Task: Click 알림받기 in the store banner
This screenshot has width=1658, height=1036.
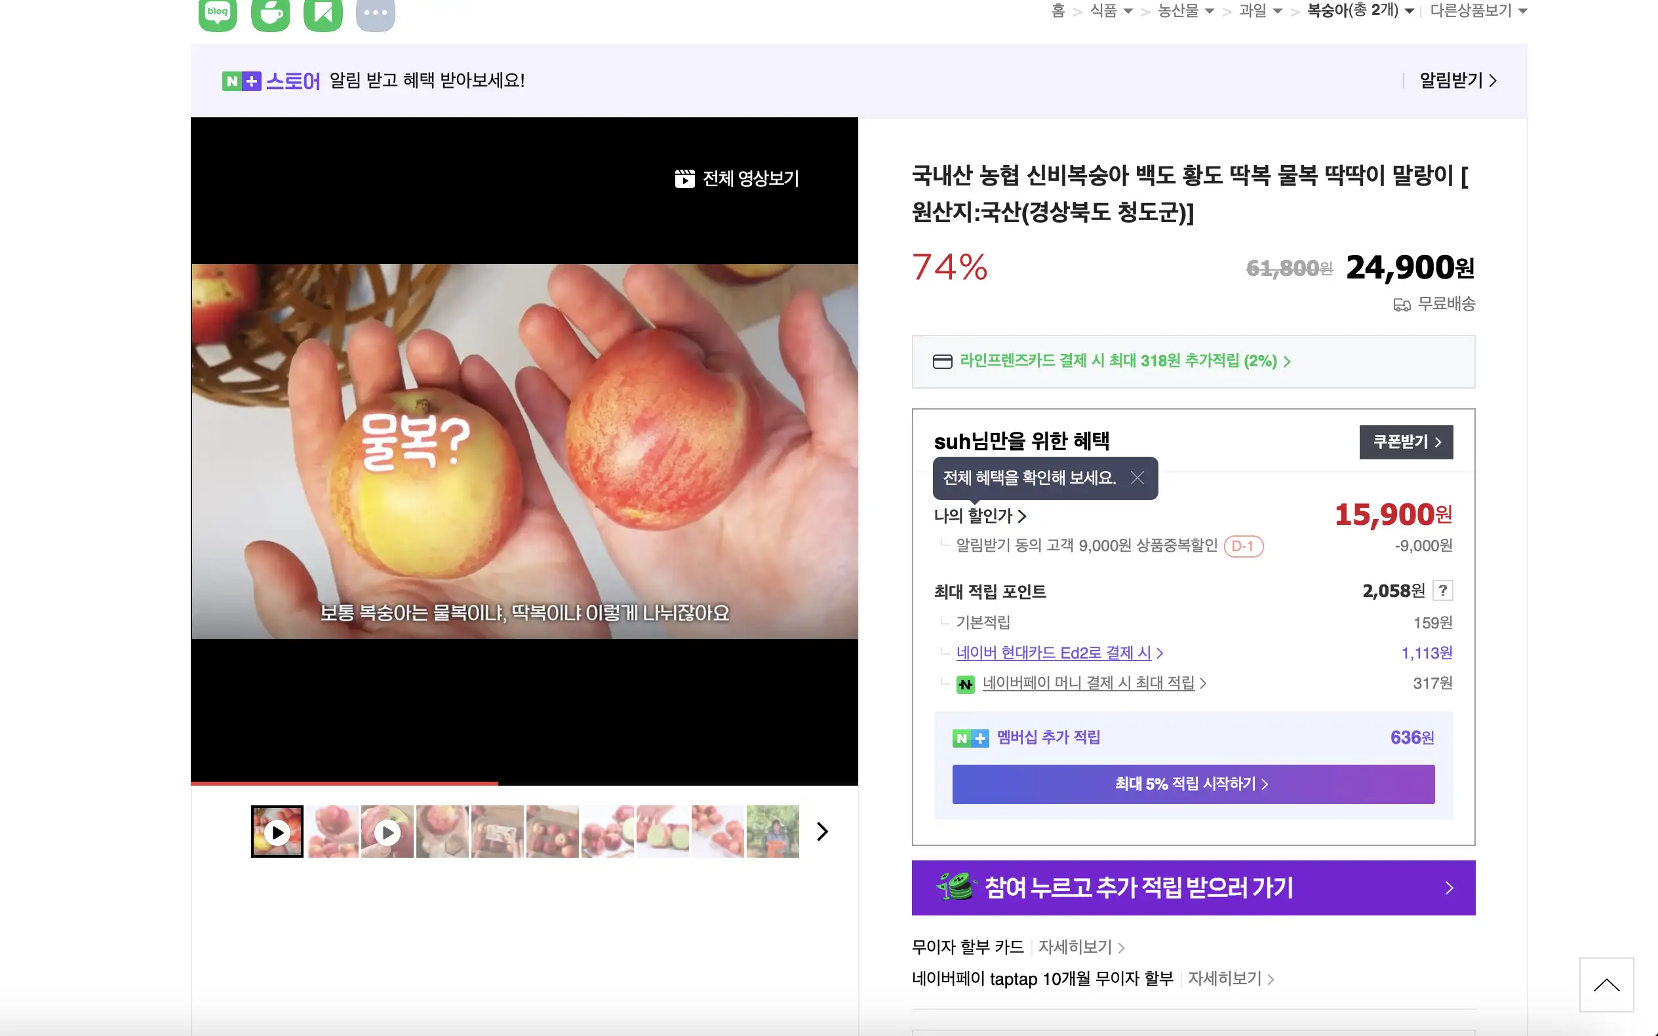Action: click(1458, 81)
